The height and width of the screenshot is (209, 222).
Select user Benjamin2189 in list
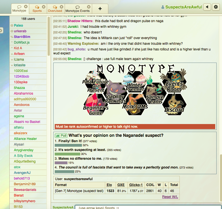pyautogui.click(x=28, y=184)
